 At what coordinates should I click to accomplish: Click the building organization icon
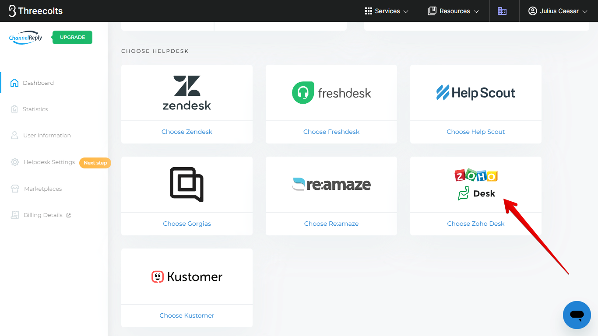502,11
